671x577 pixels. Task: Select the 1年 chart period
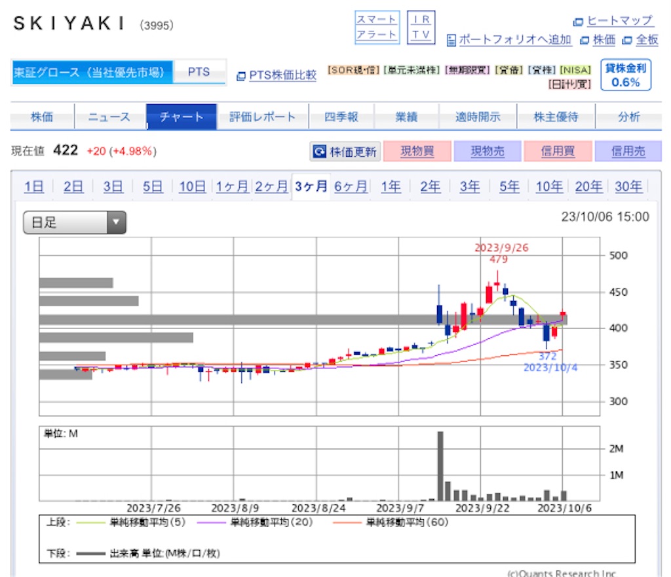[391, 187]
